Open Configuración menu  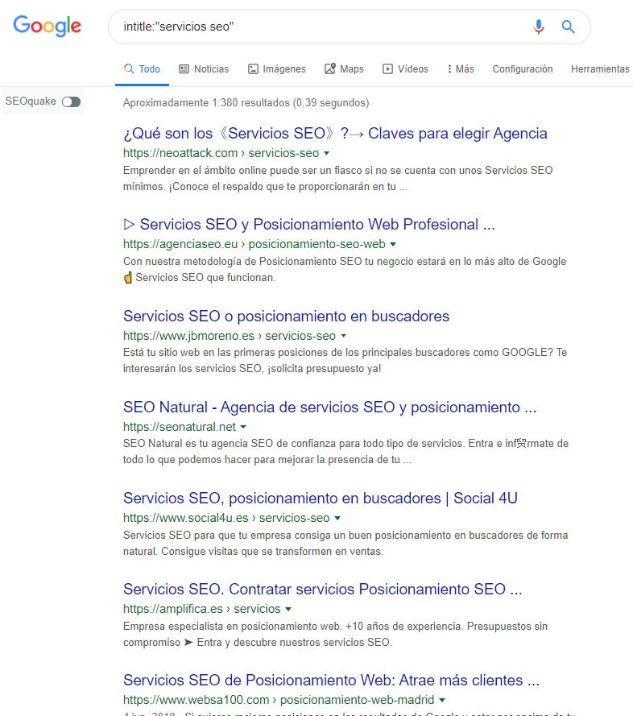(523, 69)
